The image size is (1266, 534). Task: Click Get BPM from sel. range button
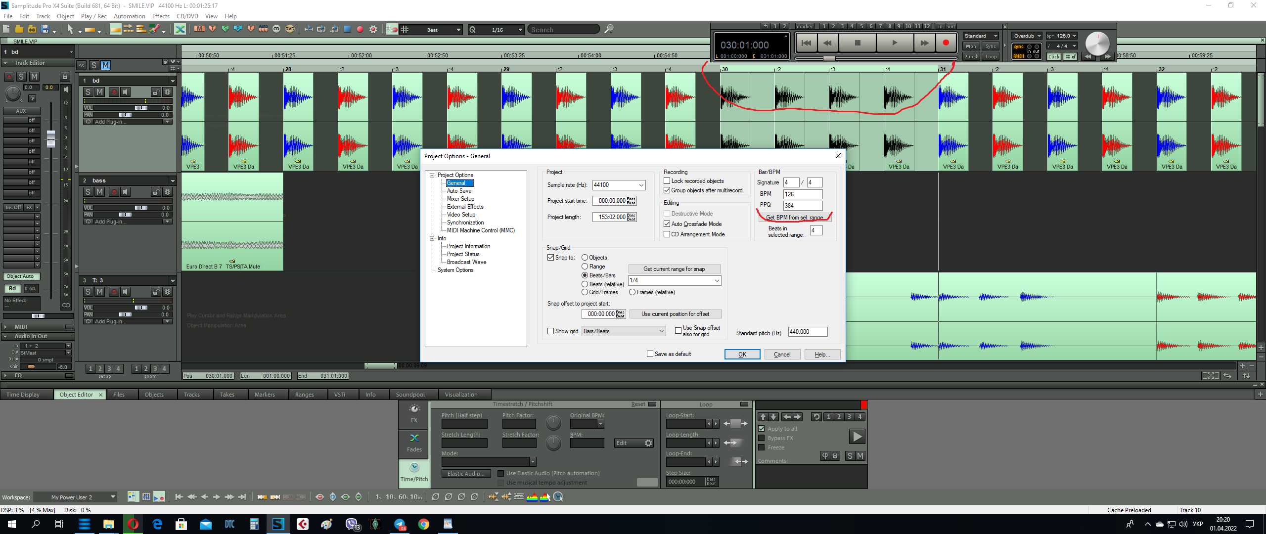click(x=795, y=218)
